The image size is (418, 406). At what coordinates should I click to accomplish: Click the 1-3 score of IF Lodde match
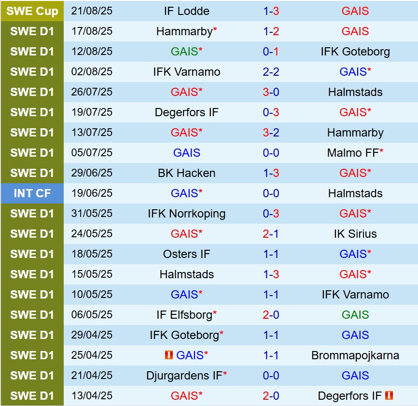(271, 11)
